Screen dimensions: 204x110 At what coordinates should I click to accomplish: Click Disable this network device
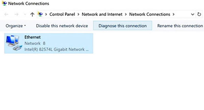click(62, 26)
